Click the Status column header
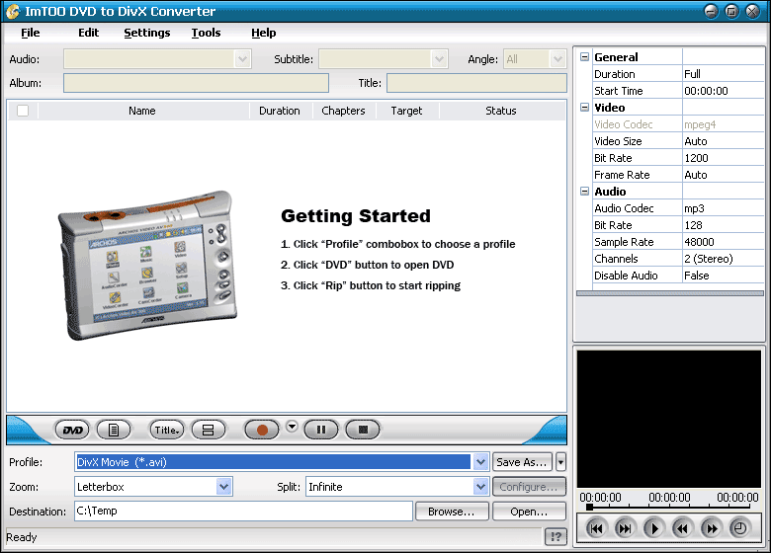Screen dimensions: 771x553 pos(501,111)
